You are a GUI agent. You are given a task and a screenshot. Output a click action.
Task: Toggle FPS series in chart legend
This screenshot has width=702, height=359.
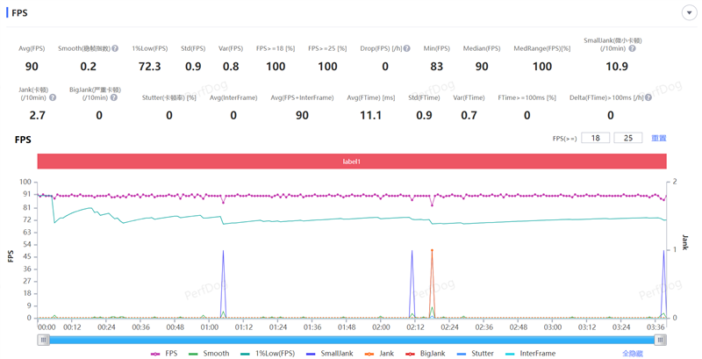coord(164,354)
